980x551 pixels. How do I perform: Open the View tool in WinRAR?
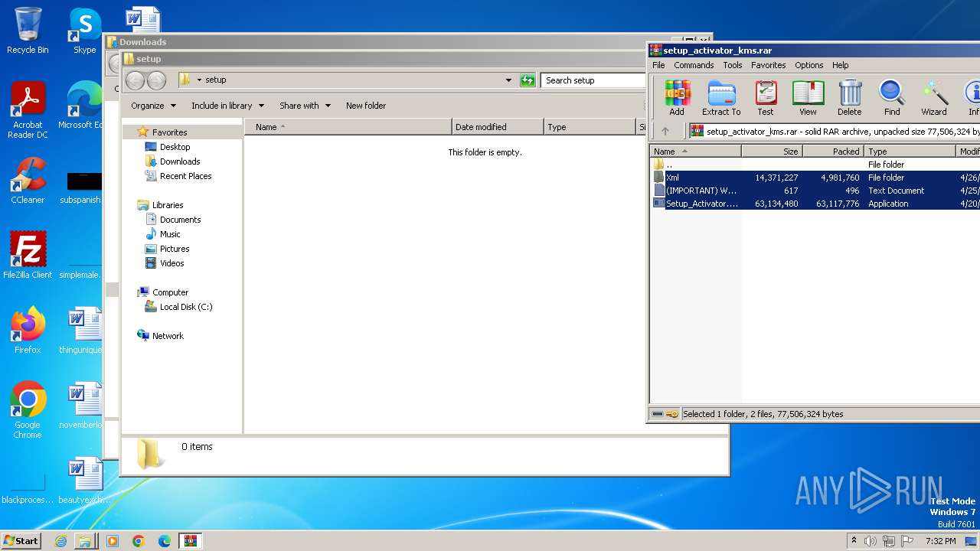click(x=808, y=97)
